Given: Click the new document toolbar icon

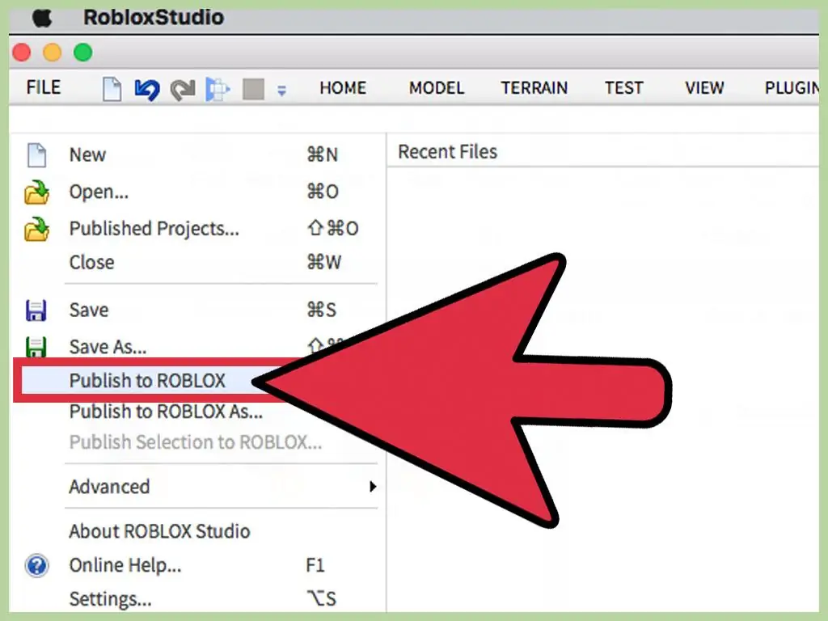Looking at the screenshot, I should pos(112,89).
